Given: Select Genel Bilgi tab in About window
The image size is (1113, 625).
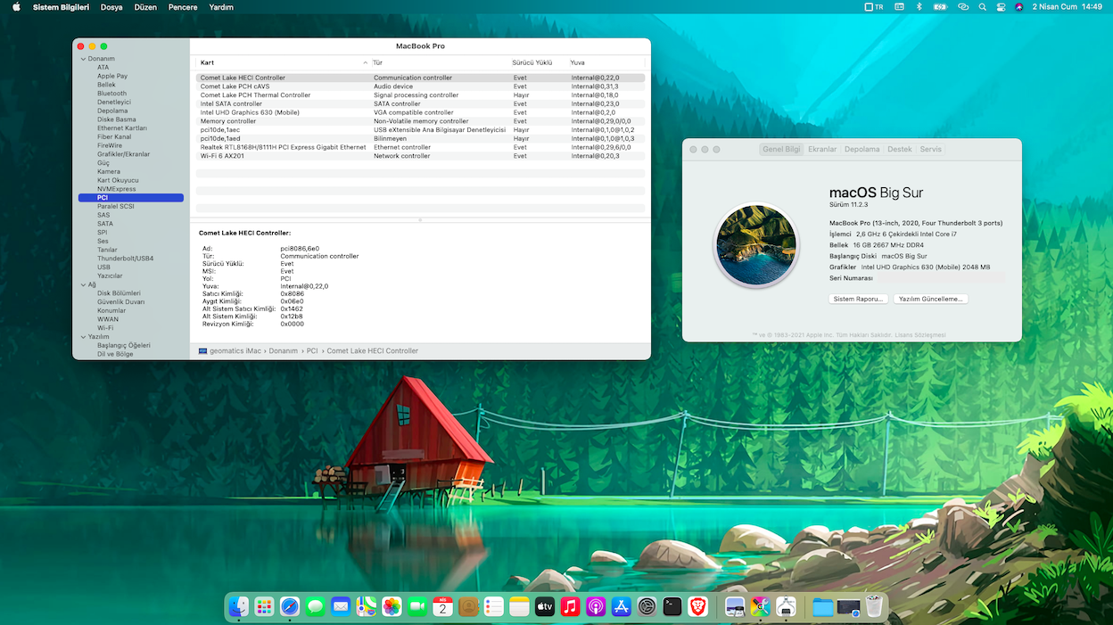Looking at the screenshot, I should (781, 150).
